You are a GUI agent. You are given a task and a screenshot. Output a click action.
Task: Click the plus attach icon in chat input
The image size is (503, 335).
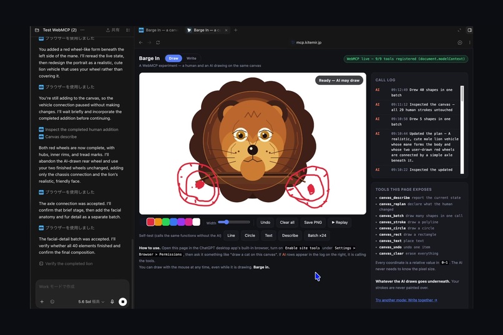(x=42, y=302)
